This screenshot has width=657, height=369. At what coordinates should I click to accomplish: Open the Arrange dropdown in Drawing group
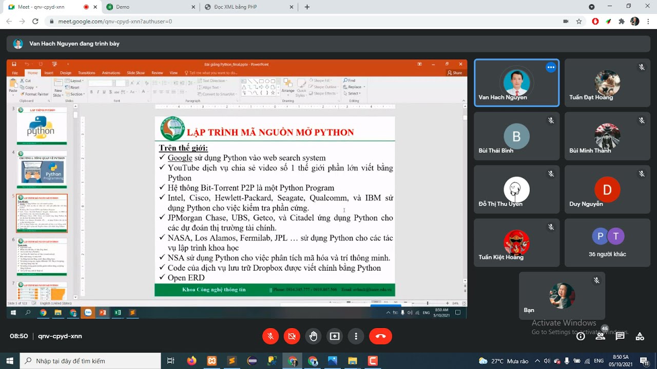coord(288,87)
